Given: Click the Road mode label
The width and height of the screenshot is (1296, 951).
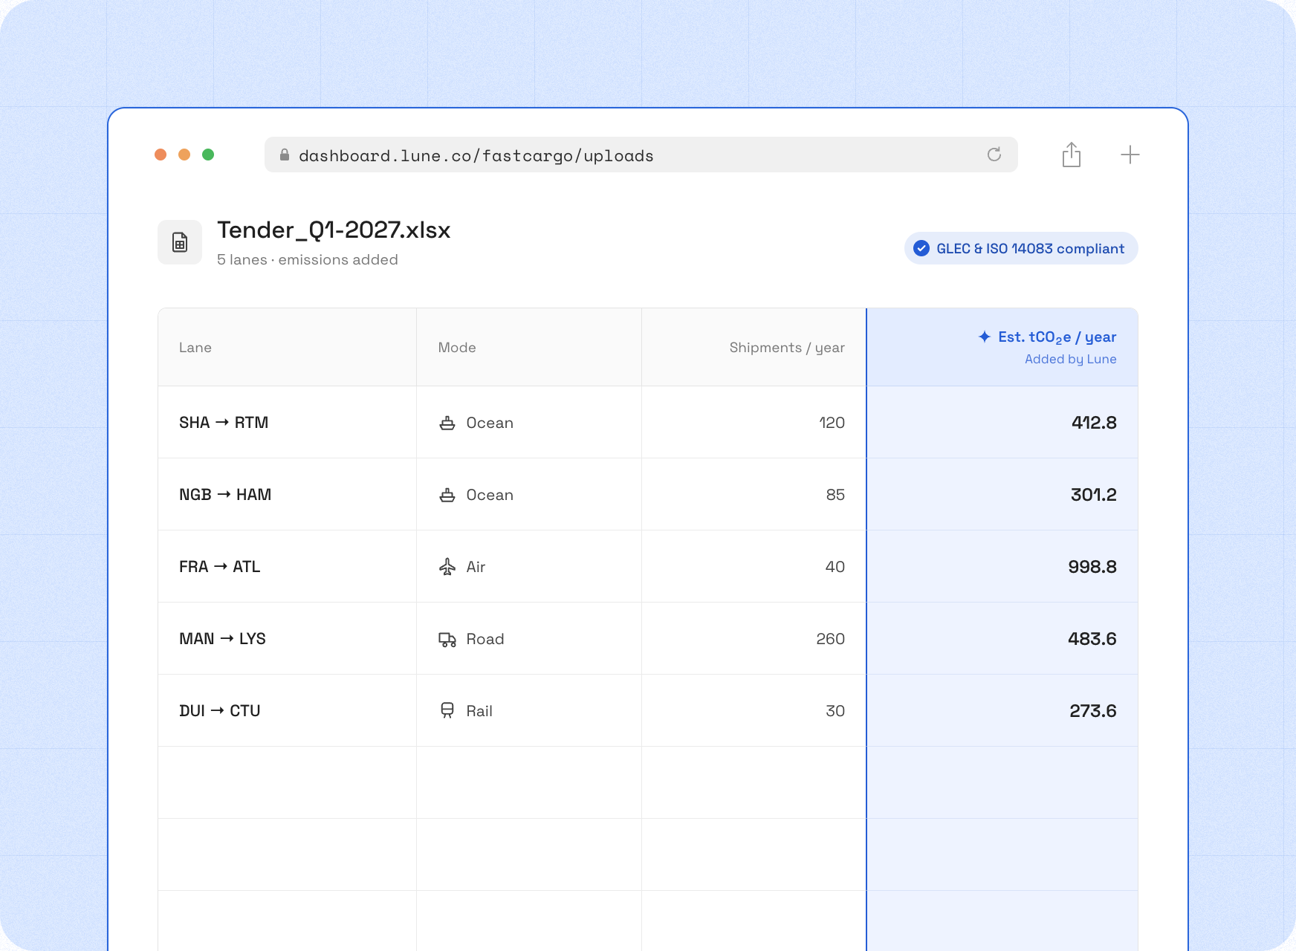Looking at the screenshot, I should click(485, 639).
